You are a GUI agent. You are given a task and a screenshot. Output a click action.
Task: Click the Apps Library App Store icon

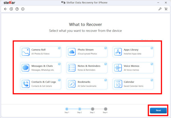coord(118,52)
